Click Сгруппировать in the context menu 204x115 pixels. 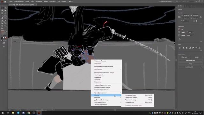106,75
